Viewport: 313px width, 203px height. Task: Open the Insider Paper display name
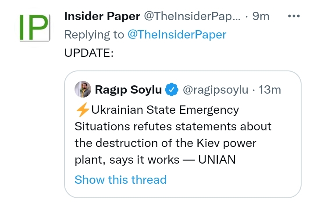pyautogui.click(x=102, y=17)
